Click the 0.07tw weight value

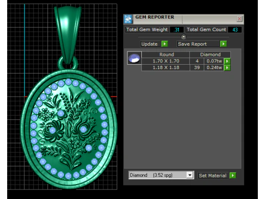tap(214, 61)
